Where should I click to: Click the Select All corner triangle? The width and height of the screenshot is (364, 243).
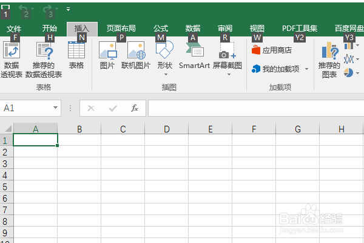(x=7, y=129)
